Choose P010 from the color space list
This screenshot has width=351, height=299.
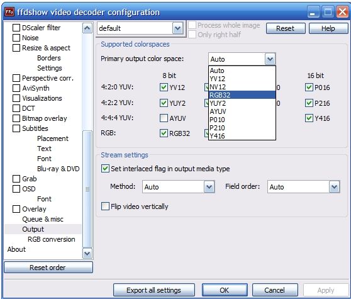pos(242,120)
